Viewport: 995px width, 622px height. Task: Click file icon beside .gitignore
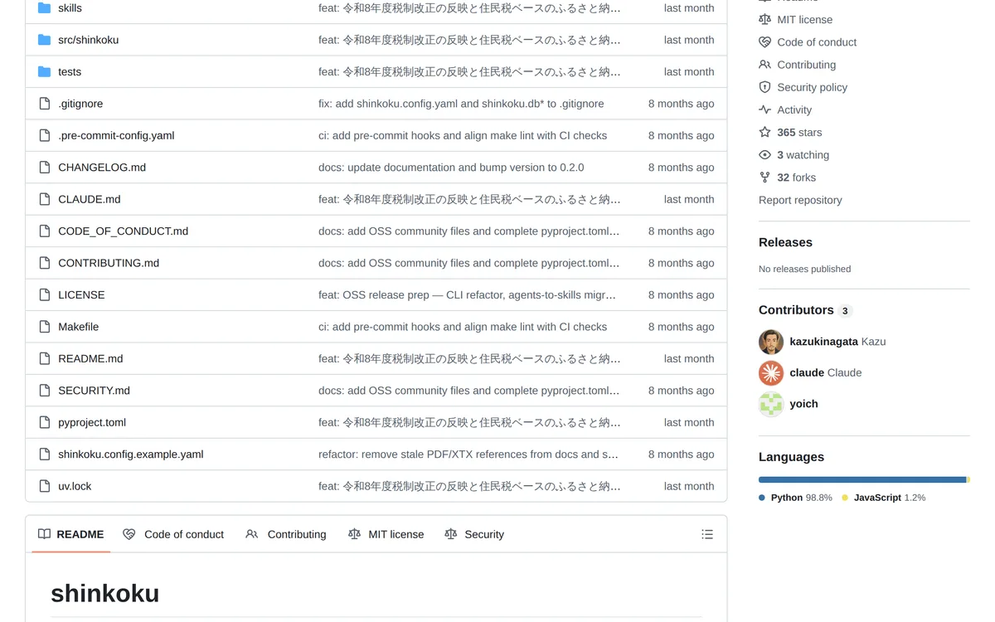point(45,104)
